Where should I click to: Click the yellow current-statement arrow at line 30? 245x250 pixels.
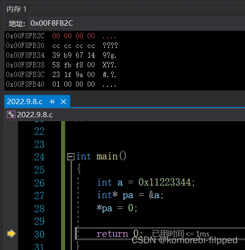click(11, 234)
